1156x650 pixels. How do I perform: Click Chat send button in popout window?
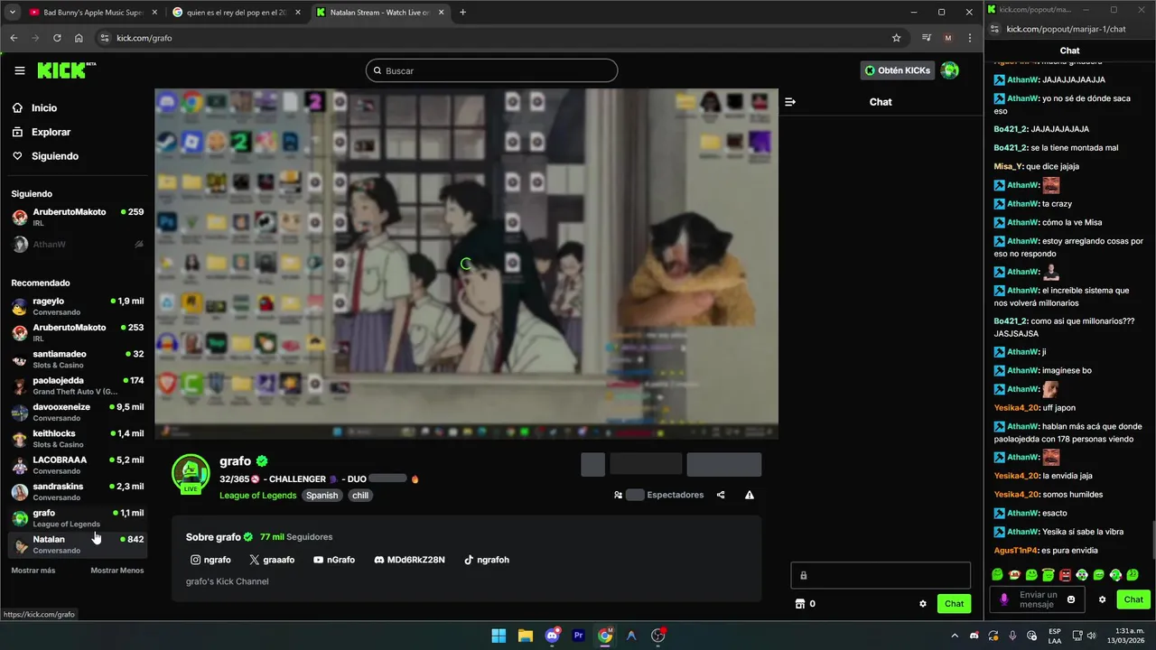[1133, 599]
